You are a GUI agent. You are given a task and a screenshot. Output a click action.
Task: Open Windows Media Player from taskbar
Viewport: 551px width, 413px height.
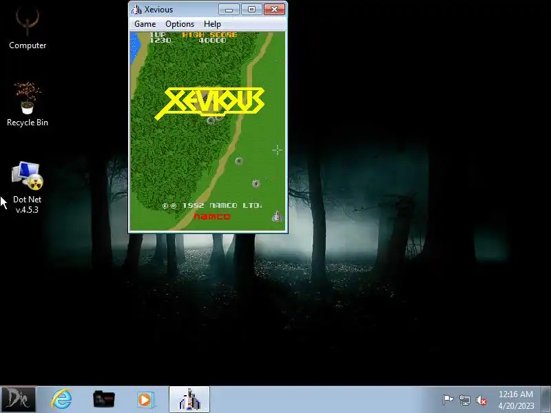tap(145, 399)
